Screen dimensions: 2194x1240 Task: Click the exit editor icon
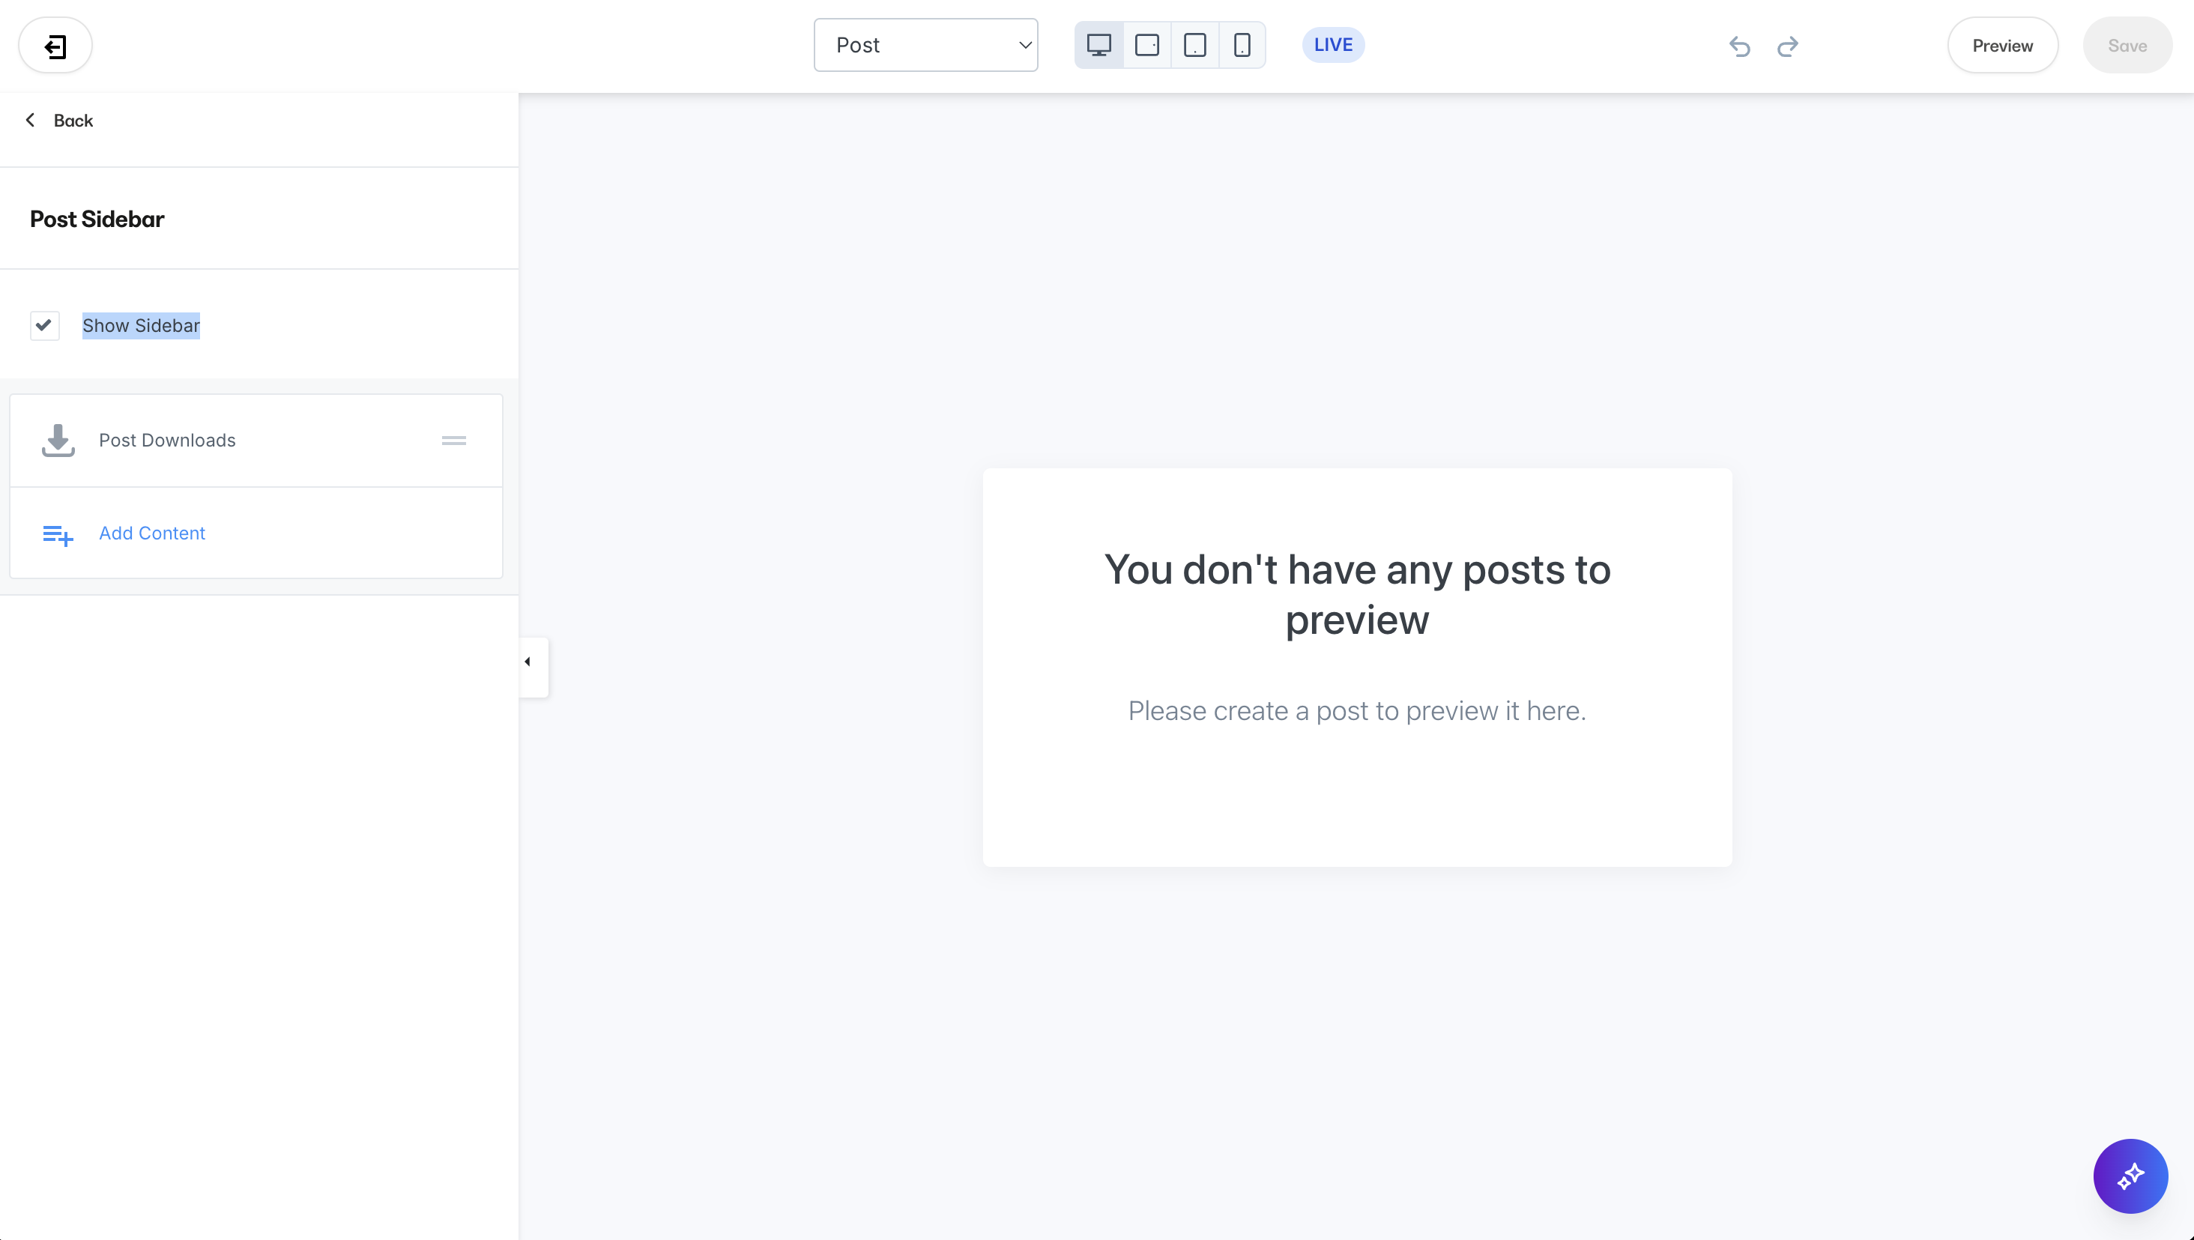point(55,45)
